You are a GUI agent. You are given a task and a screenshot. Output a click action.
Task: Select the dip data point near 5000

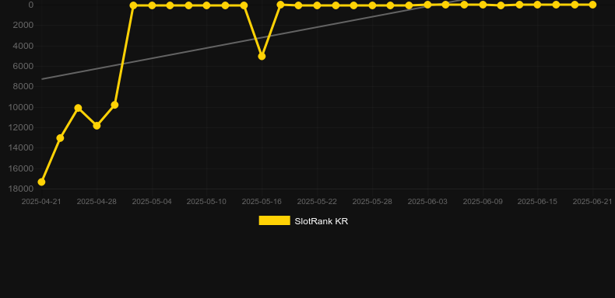262,57
